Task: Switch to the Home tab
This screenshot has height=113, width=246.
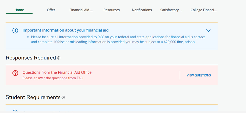Action: [19, 10]
